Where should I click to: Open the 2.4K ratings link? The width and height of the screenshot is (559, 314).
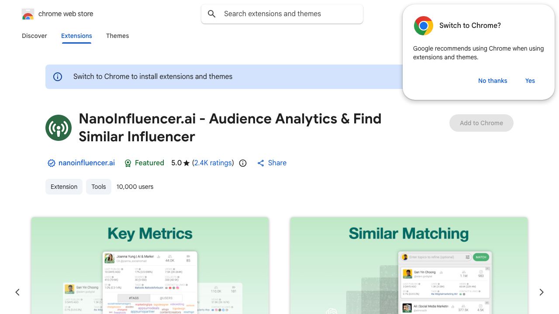[213, 163]
